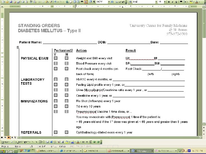Select the Arrow drawing tool
Screen dimensions: 206x154
click(x=36, y=142)
